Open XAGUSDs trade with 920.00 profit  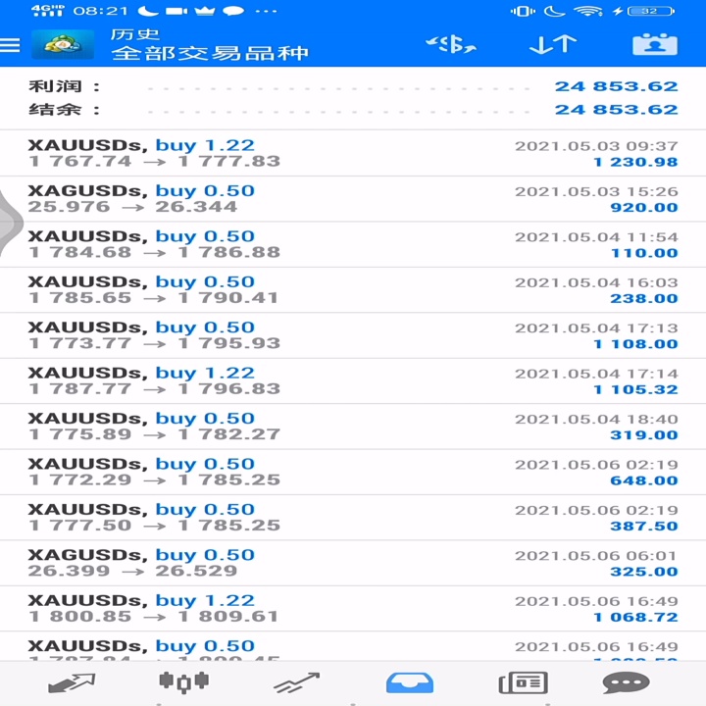tap(353, 198)
